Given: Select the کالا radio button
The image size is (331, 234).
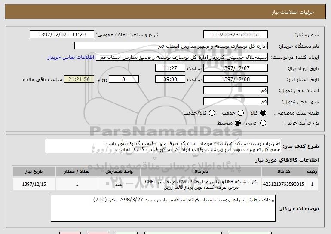Looking at the screenshot, I should (263, 113).
